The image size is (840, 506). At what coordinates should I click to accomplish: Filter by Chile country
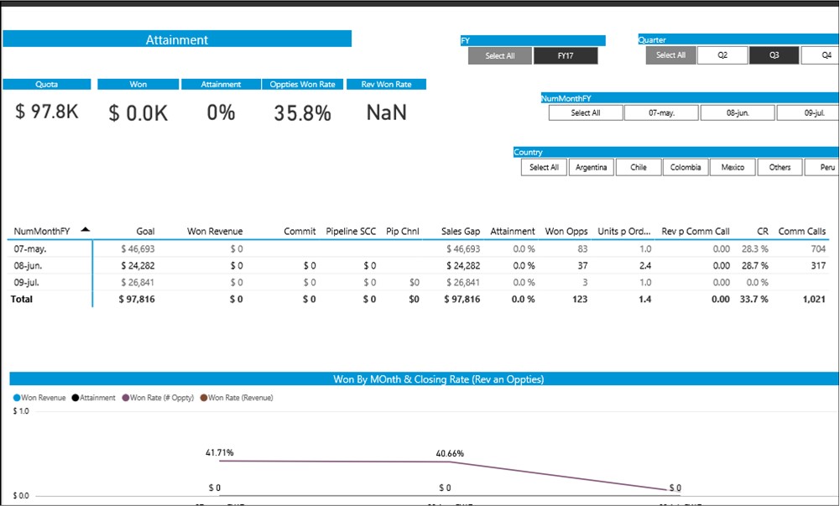point(638,167)
